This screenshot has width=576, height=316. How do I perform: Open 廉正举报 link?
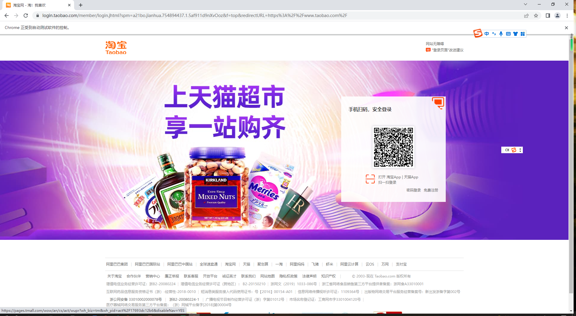coord(172,276)
